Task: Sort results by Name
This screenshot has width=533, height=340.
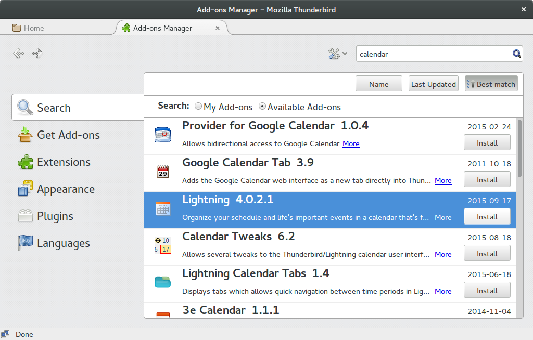Action: 379,84
